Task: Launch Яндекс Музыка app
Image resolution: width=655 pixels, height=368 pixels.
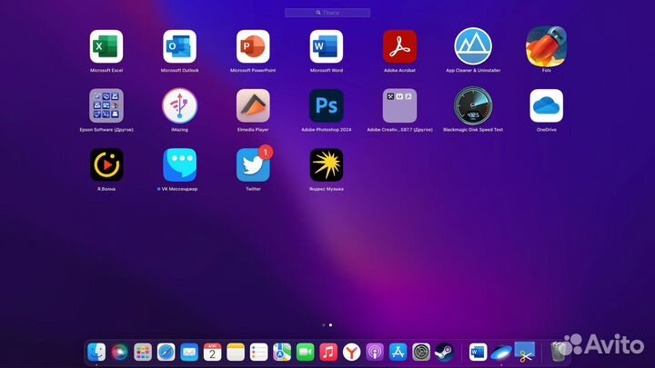Action: [x=327, y=164]
